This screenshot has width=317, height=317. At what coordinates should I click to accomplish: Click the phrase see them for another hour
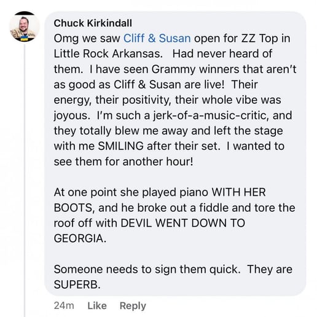click(123, 162)
